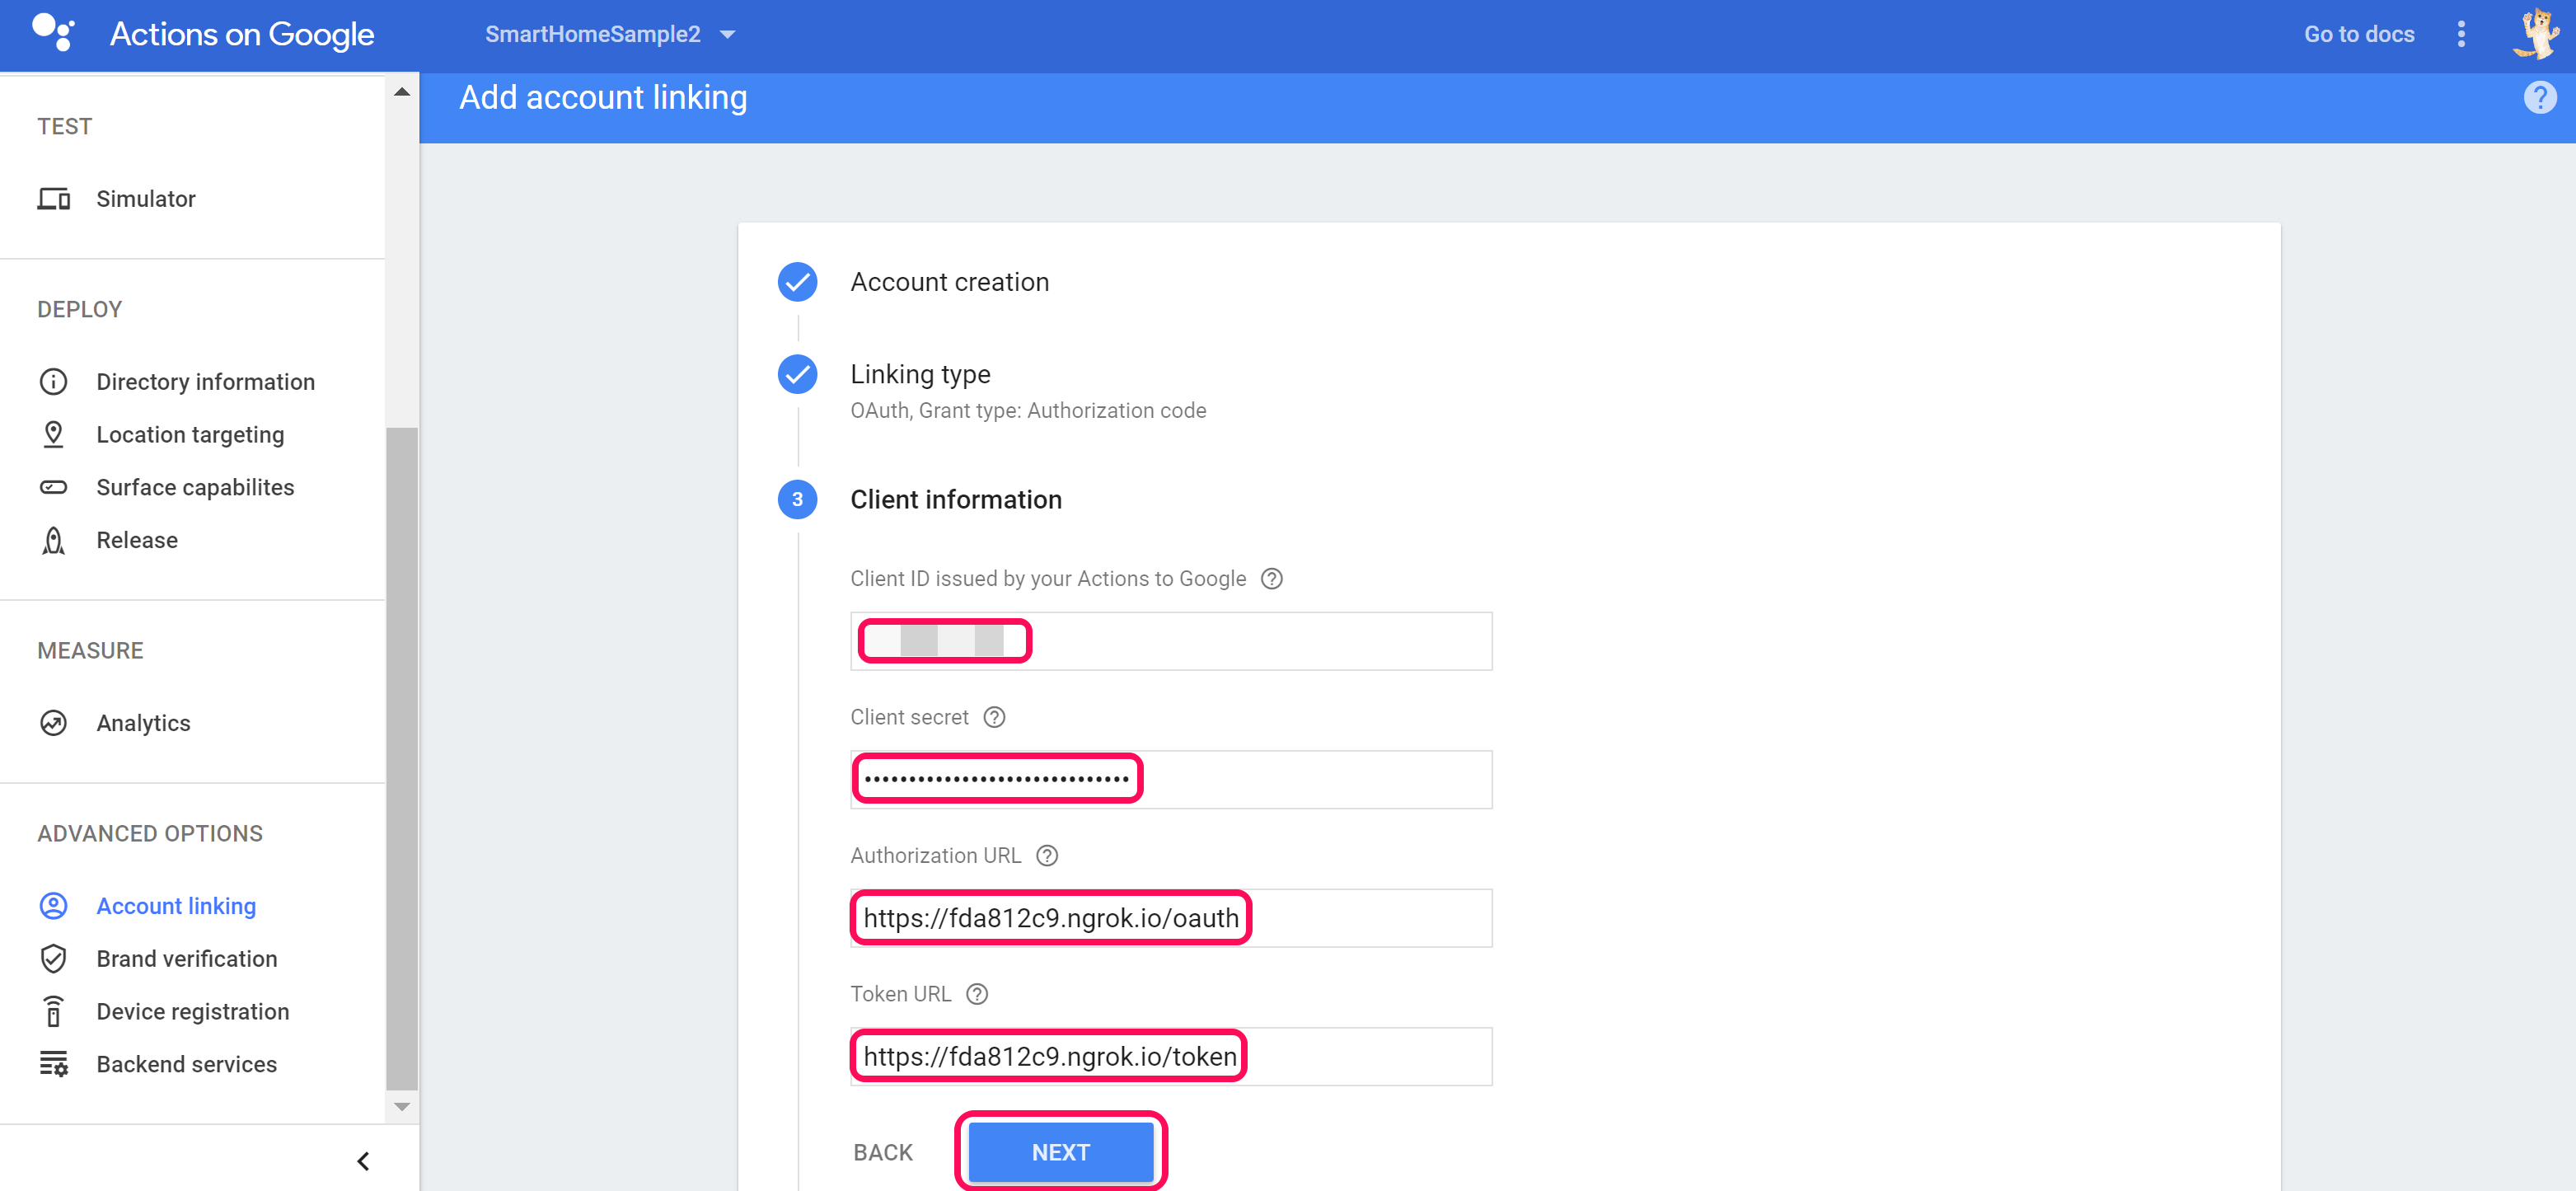This screenshot has height=1191, width=2576.
Task: Click the Location targeting pin icon
Action: (x=54, y=435)
